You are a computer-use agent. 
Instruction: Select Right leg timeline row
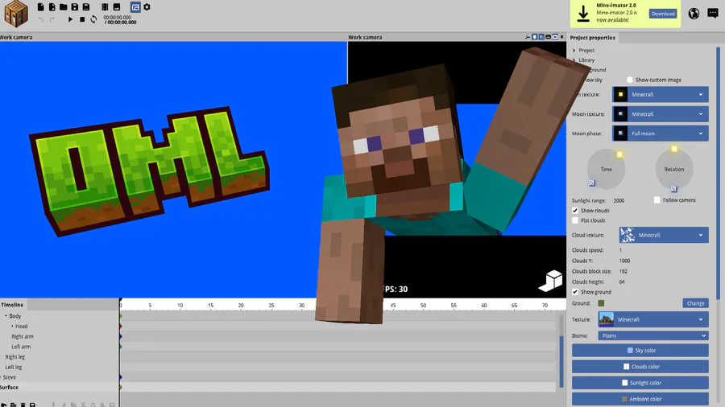[14, 356]
